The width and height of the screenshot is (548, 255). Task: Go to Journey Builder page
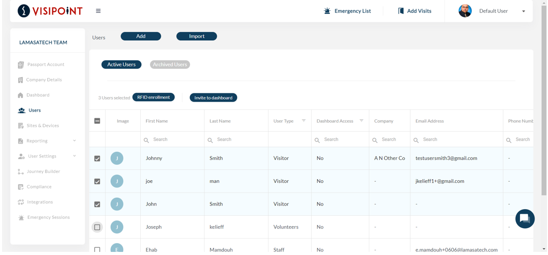coord(43,171)
